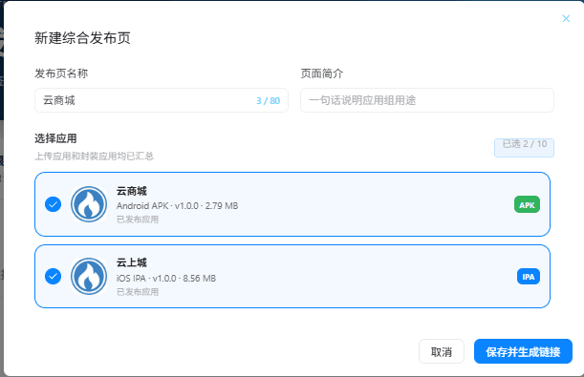Close the 新建综合发布页 dialog with X
Screen dimensions: 584x377
566,18
